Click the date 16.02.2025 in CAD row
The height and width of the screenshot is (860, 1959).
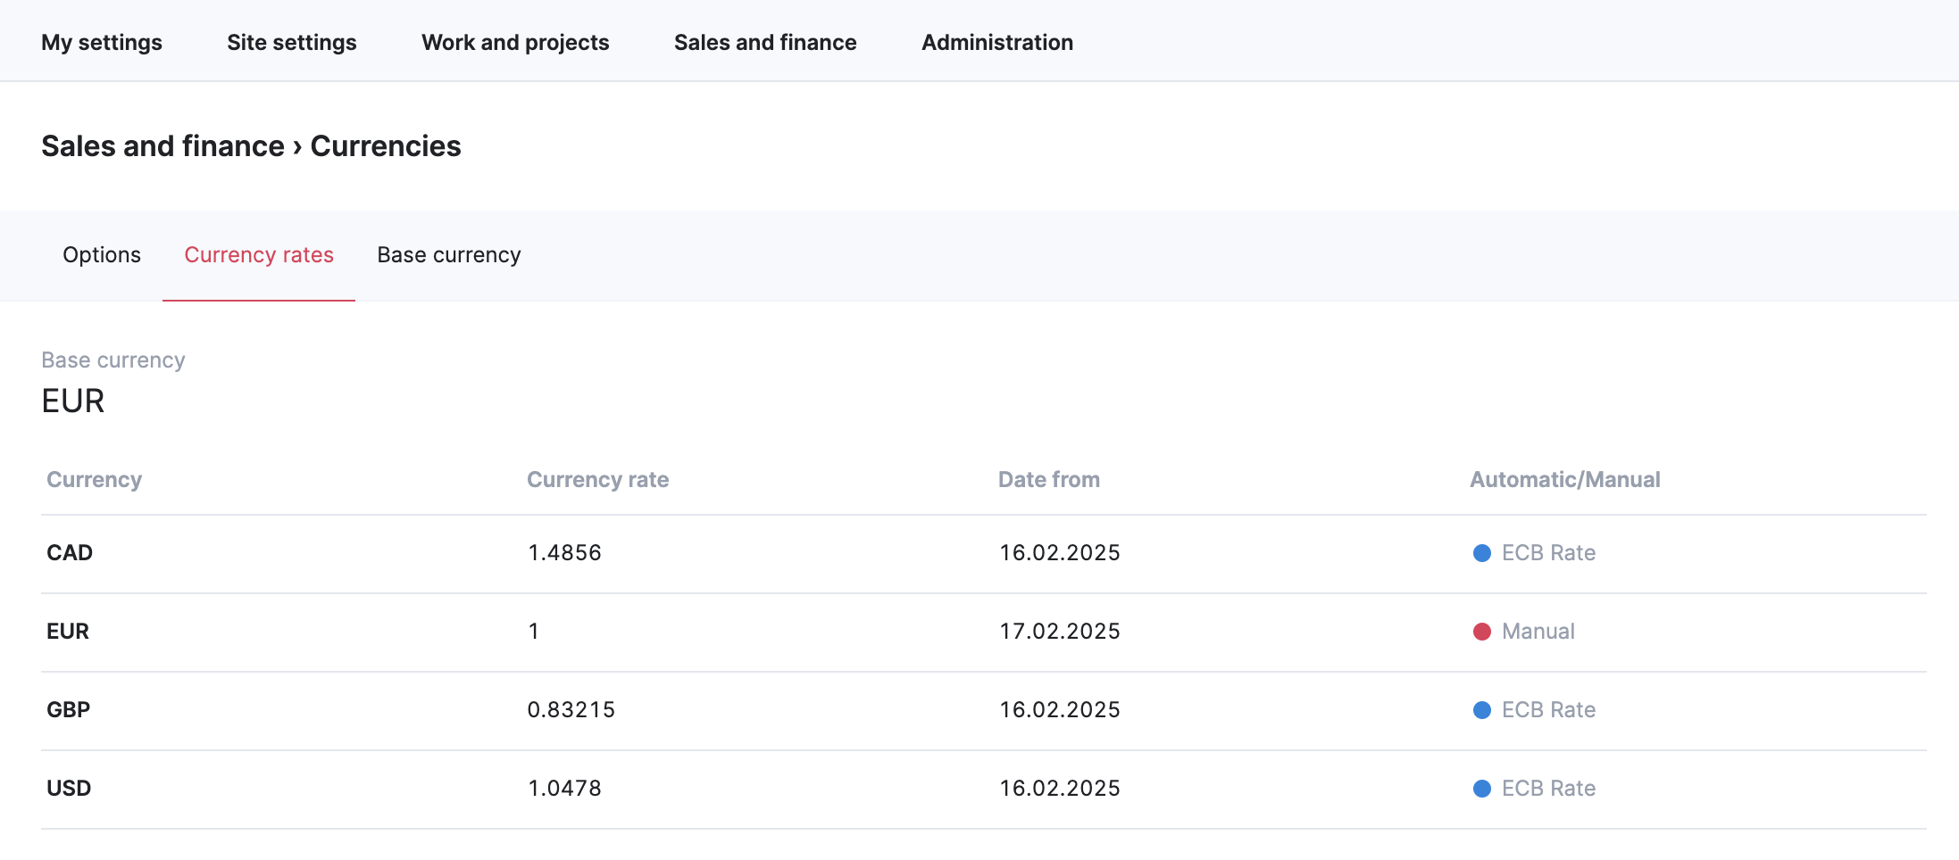(1060, 553)
